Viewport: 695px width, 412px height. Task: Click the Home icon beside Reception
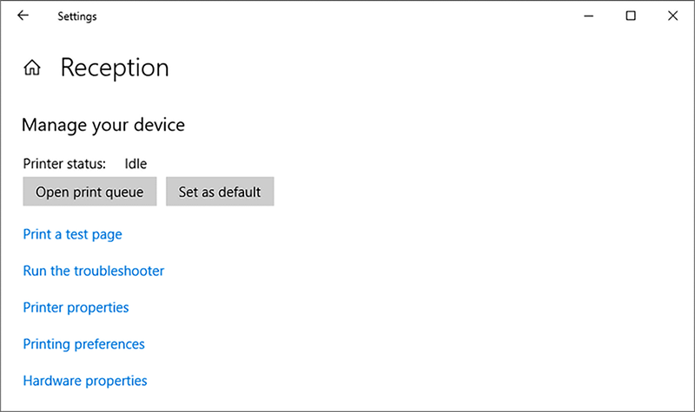(x=33, y=68)
